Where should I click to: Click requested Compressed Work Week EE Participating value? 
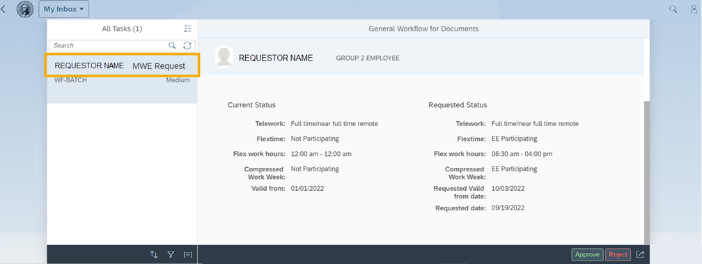click(x=514, y=169)
